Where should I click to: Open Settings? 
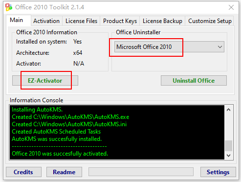[x=218, y=172]
